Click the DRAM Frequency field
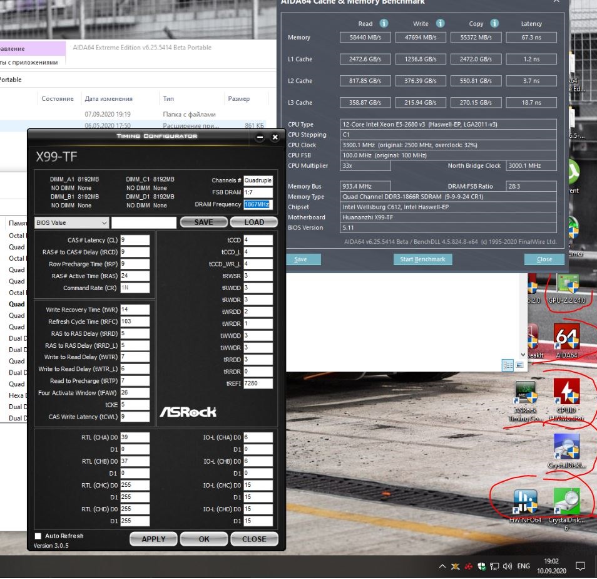Screen dimensions: 597x579 [258, 205]
